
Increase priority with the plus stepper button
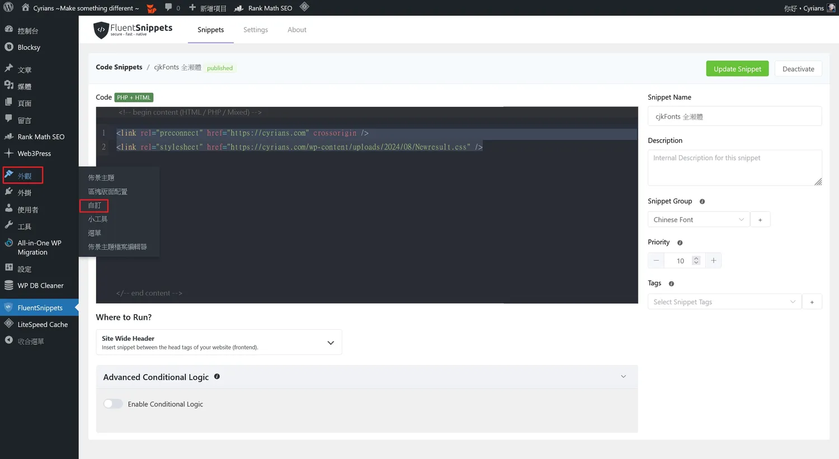(713, 261)
